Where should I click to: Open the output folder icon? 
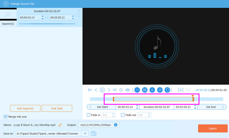pos(94,133)
